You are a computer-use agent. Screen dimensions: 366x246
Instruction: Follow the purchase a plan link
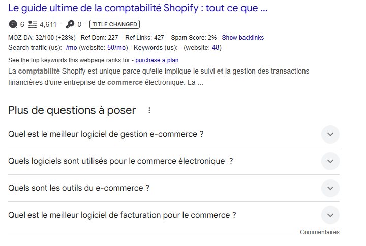pyautogui.click(x=157, y=60)
